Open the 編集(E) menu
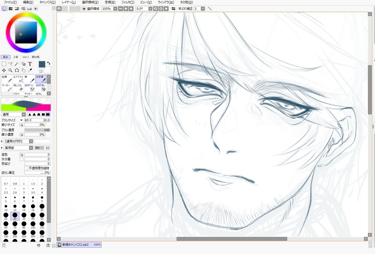 tap(28, 2)
